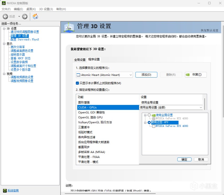Collapse the 显示 tree node
The height and width of the screenshot is (195, 224).
click(4, 44)
